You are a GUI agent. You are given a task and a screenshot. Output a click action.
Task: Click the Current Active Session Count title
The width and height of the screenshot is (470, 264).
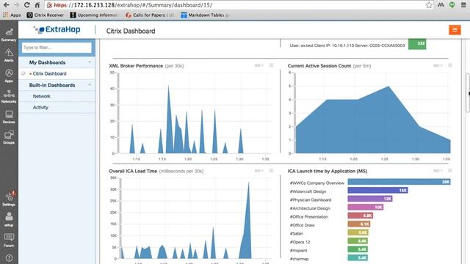coord(319,66)
